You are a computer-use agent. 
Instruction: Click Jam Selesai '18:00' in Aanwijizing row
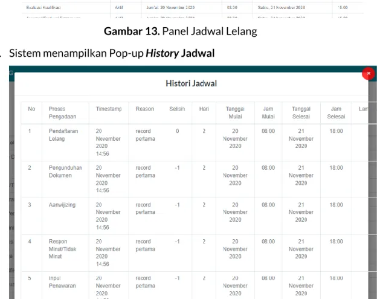pos(336,205)
